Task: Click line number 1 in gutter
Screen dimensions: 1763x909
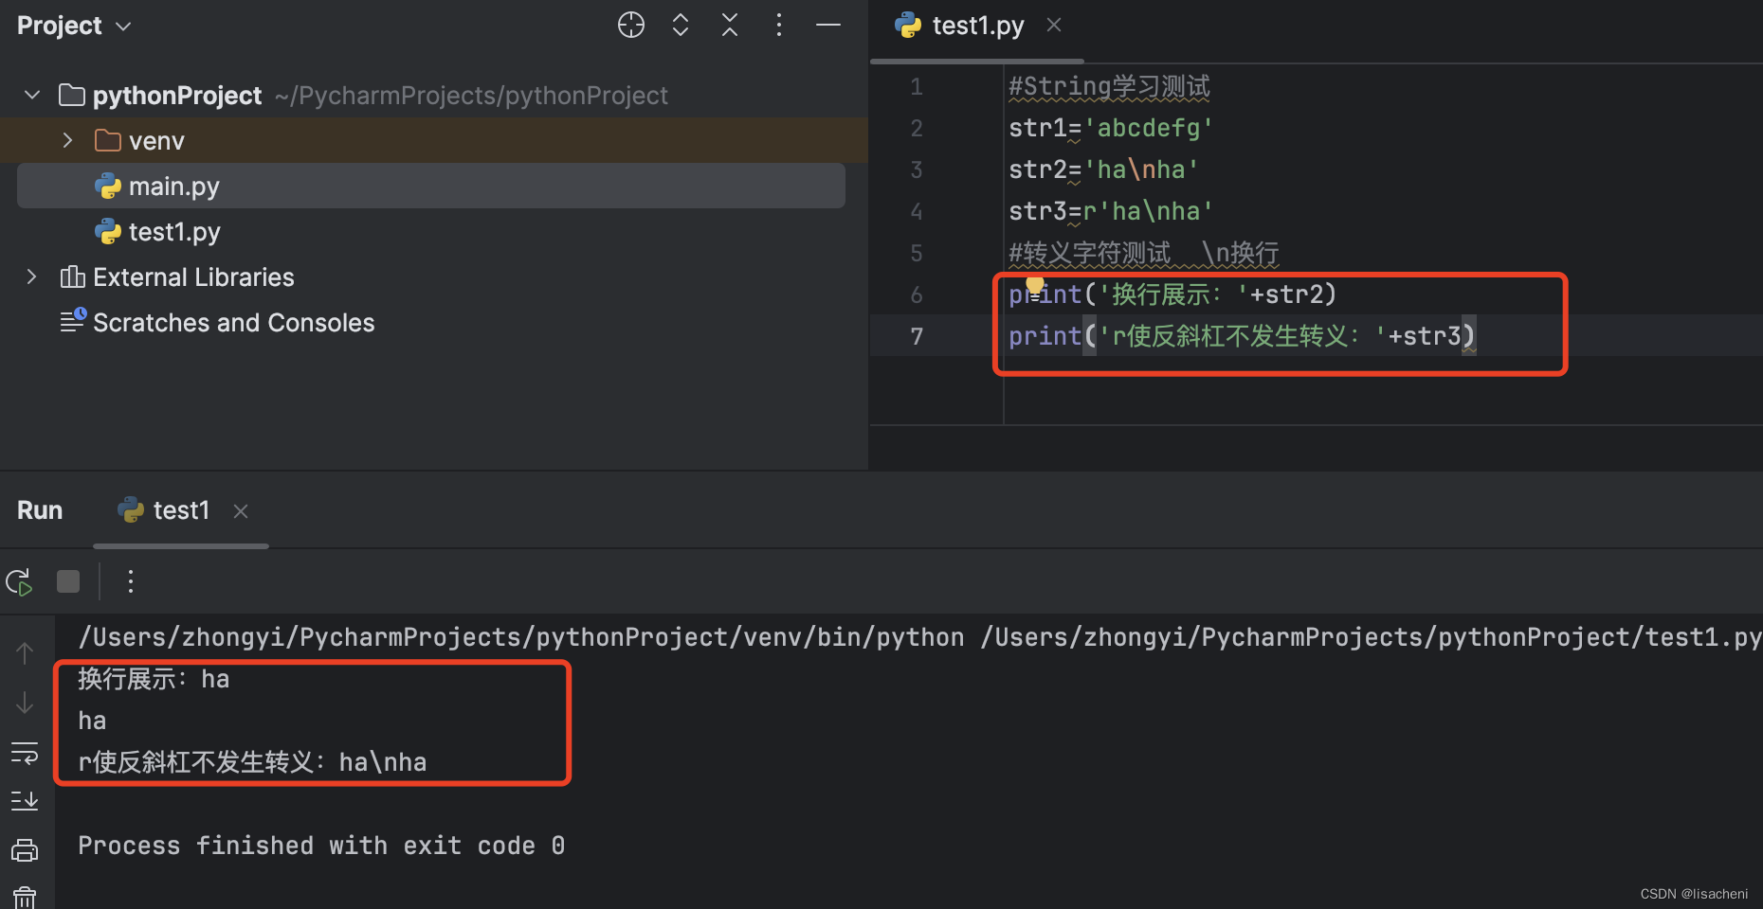Action: pos(917,87)
